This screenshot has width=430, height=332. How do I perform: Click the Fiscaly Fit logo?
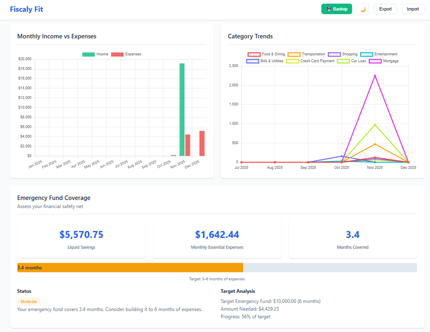pyautogui.click(x=26, y=9)
